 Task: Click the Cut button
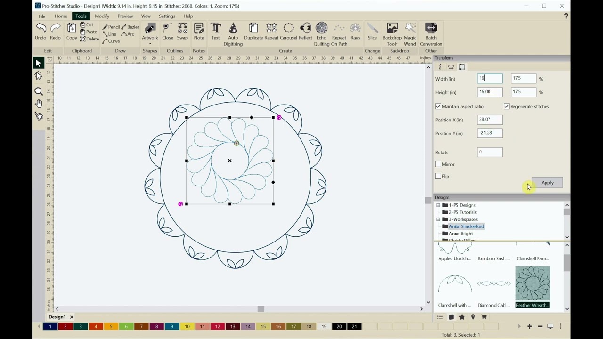point(87,25)
